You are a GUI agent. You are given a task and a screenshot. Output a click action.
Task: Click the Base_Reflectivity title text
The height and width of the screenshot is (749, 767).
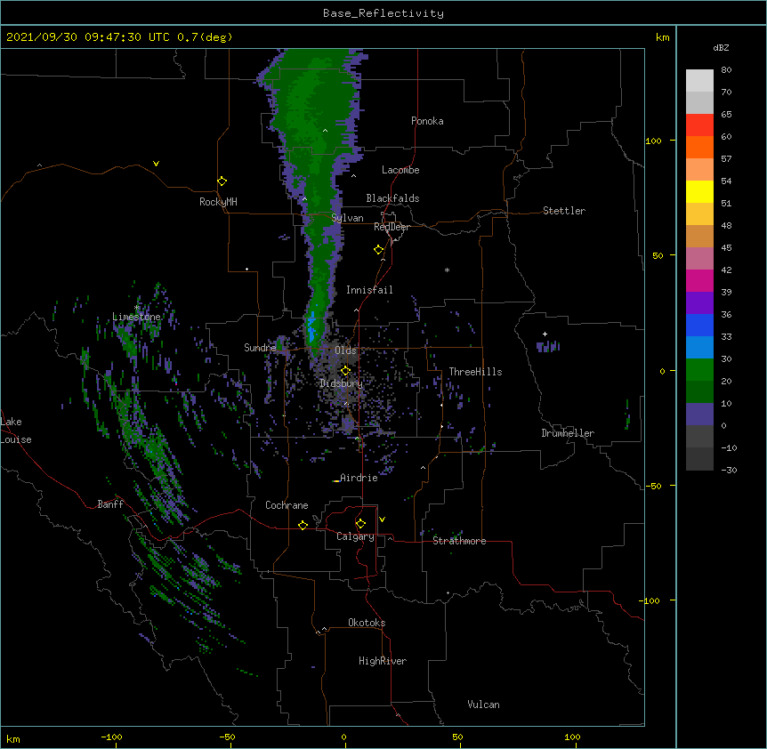point(383,13)
